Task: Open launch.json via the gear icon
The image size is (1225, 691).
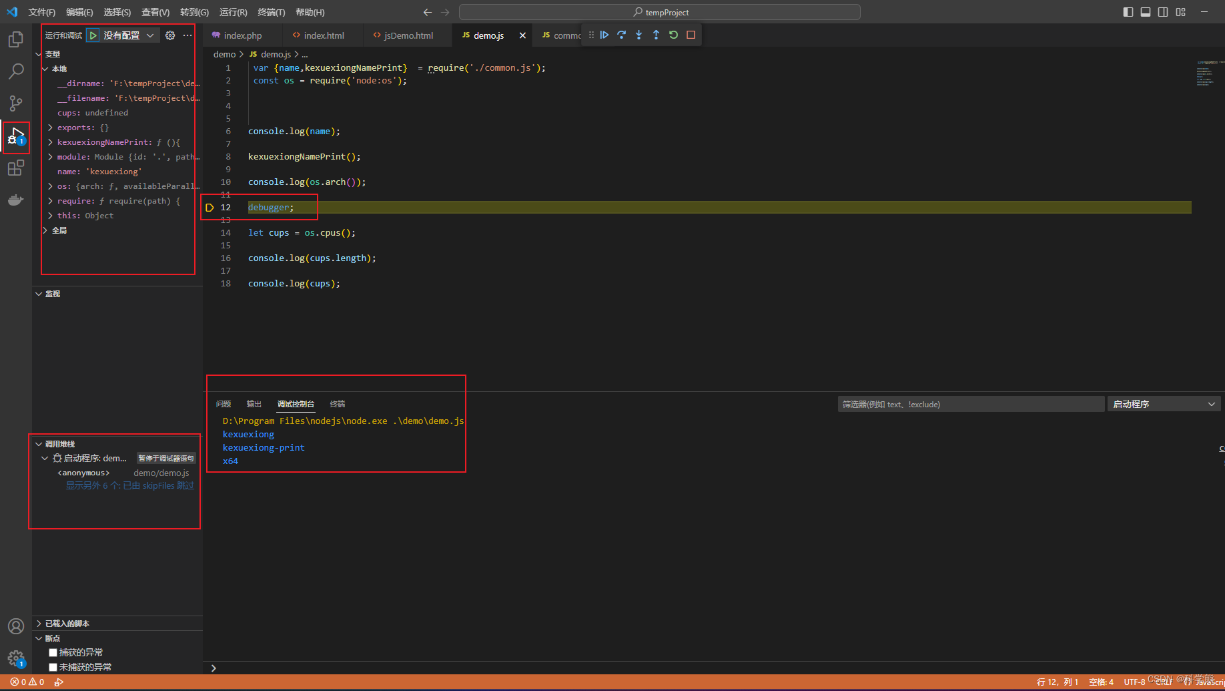Action: click(170, 35)
